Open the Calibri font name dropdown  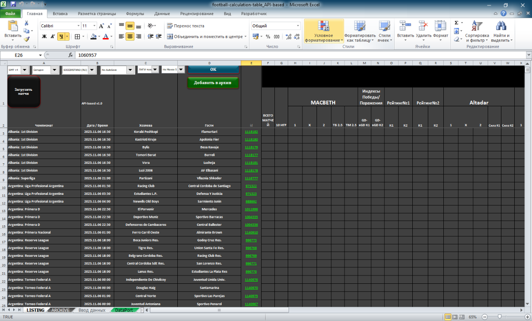click(78, 26)
